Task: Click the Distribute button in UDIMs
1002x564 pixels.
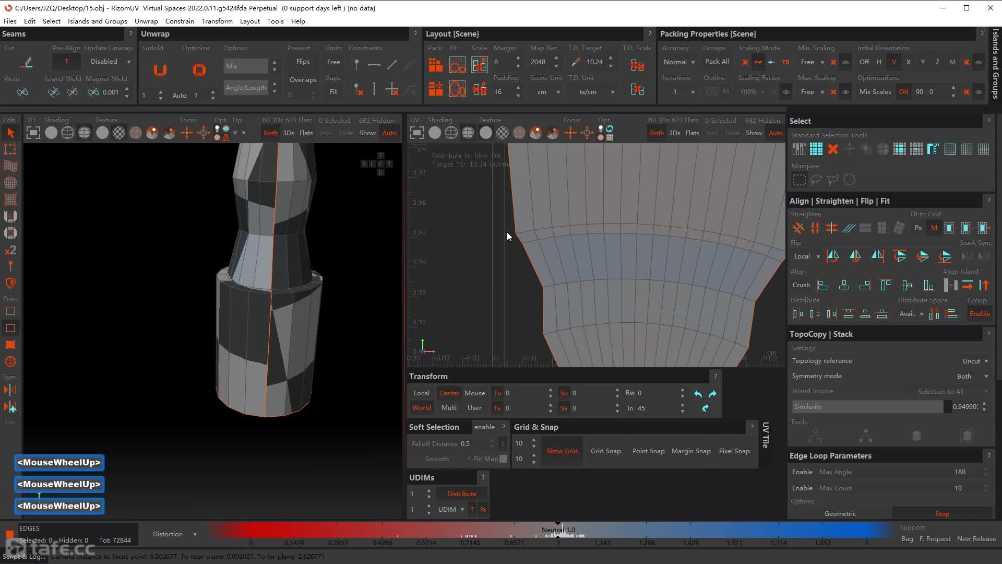Action: (x=461, y=494)
